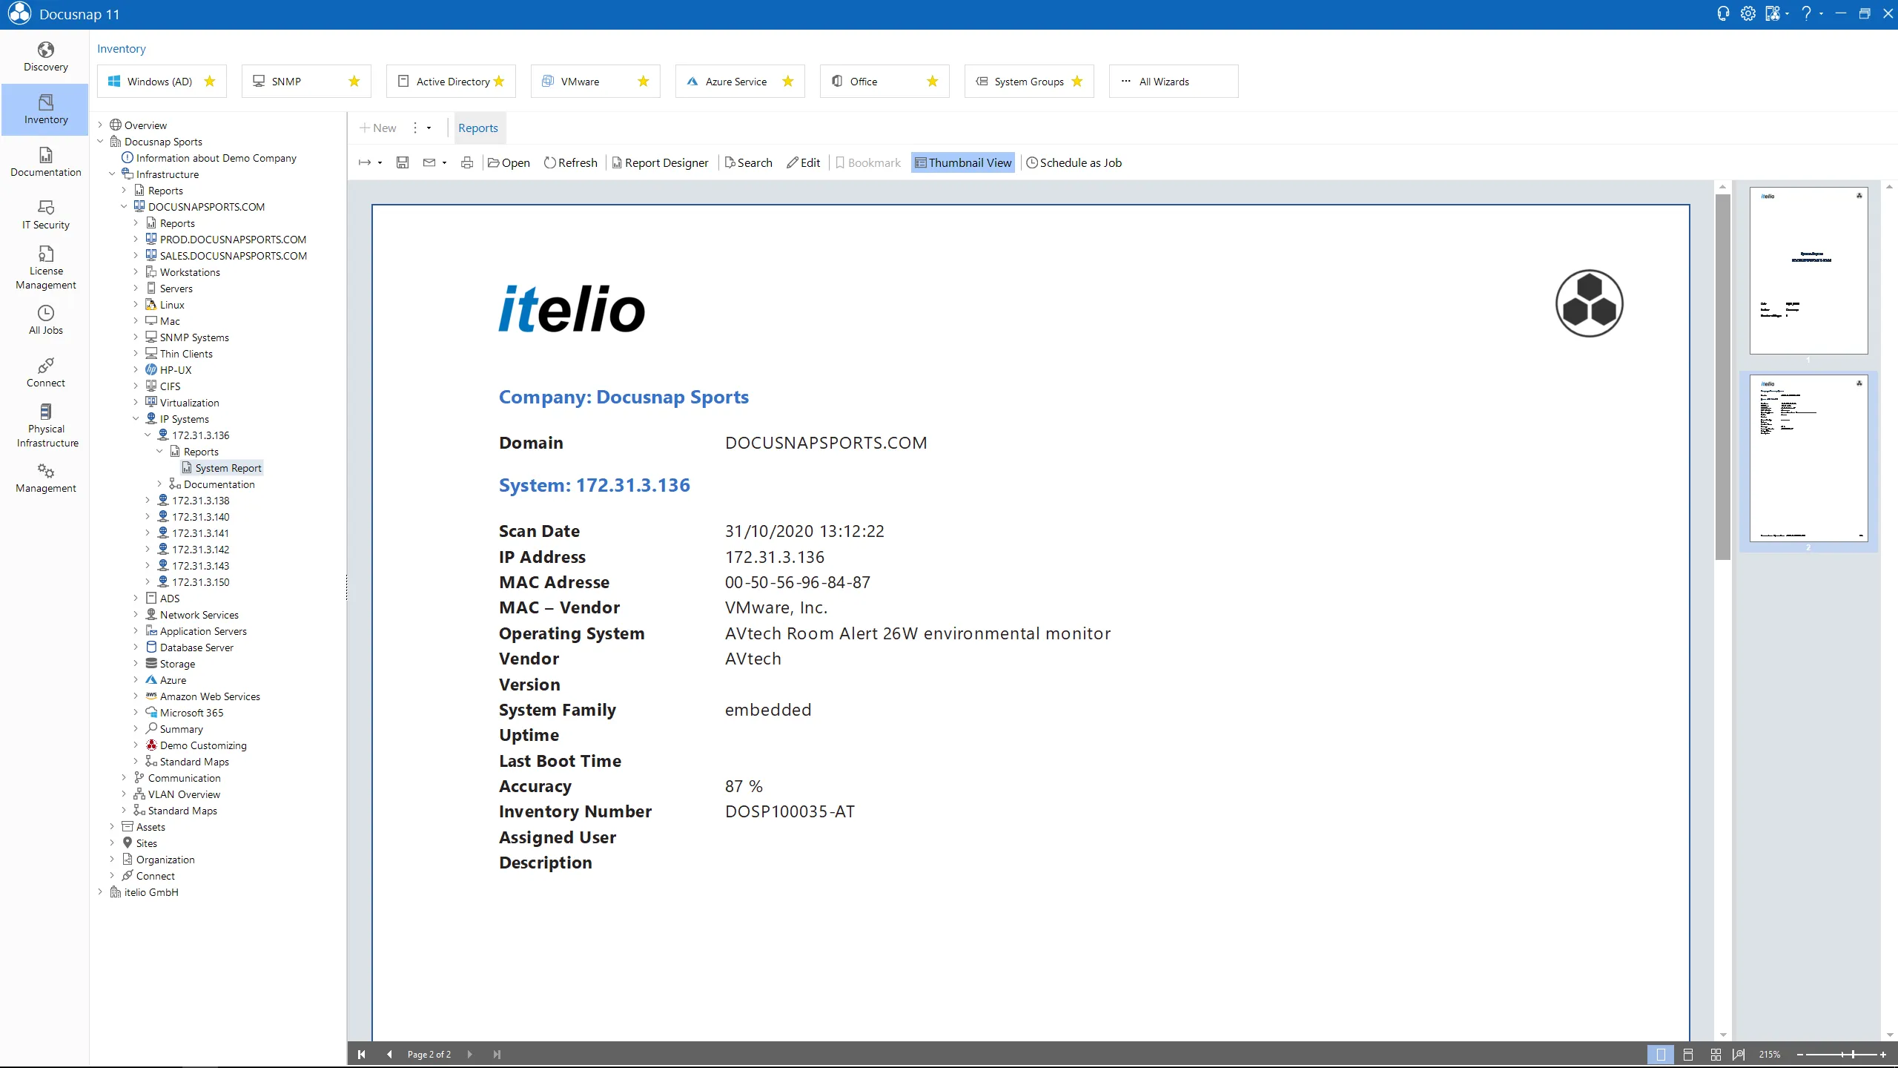Go to first page of report
This screenshot has height=1068, width=1898.
tap(361, 1054)
